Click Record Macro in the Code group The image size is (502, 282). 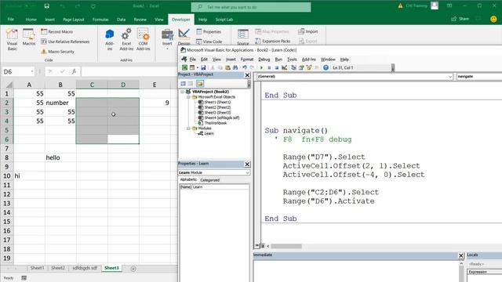tap(57, 31)
